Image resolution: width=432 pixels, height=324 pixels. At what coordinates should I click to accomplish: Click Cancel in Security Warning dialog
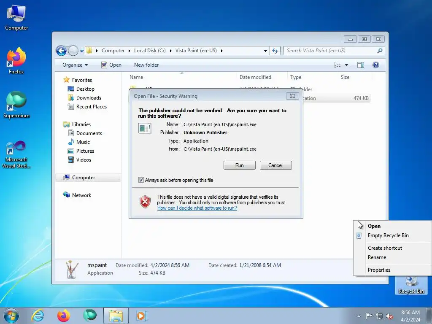(275, 165)
